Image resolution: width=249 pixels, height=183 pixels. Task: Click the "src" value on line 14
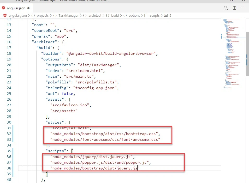70,31
